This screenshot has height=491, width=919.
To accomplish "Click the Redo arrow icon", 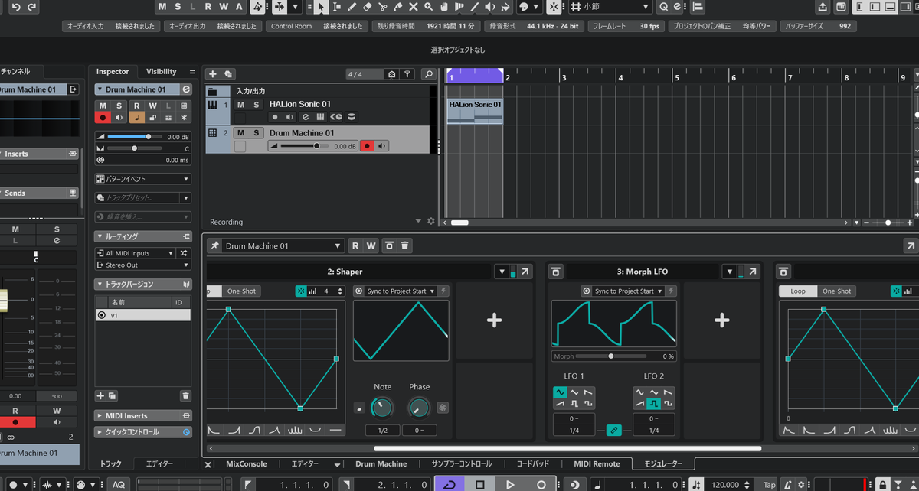I will coord(31,7).
